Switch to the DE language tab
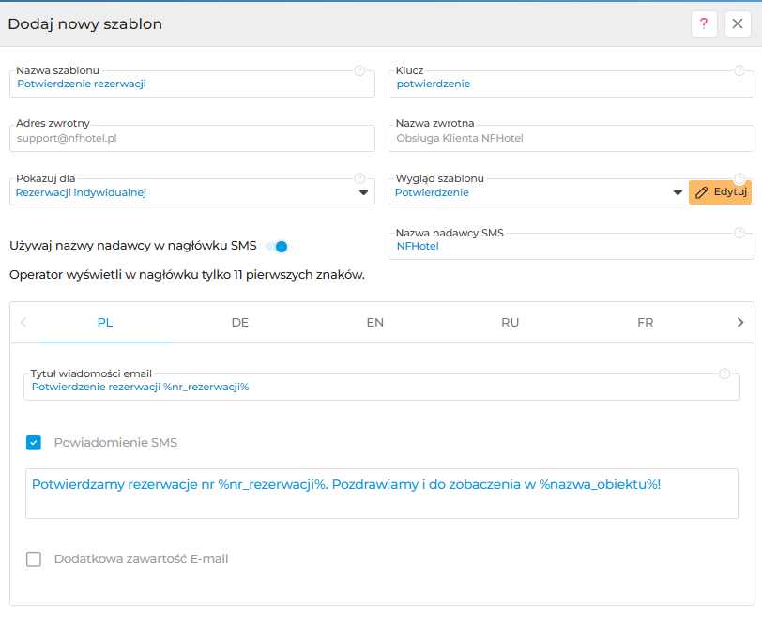This screenshot has width=762, height=624. click(240, 323)
